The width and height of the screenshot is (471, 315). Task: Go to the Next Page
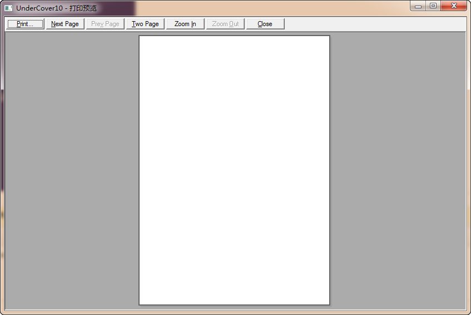pos(65,24)
